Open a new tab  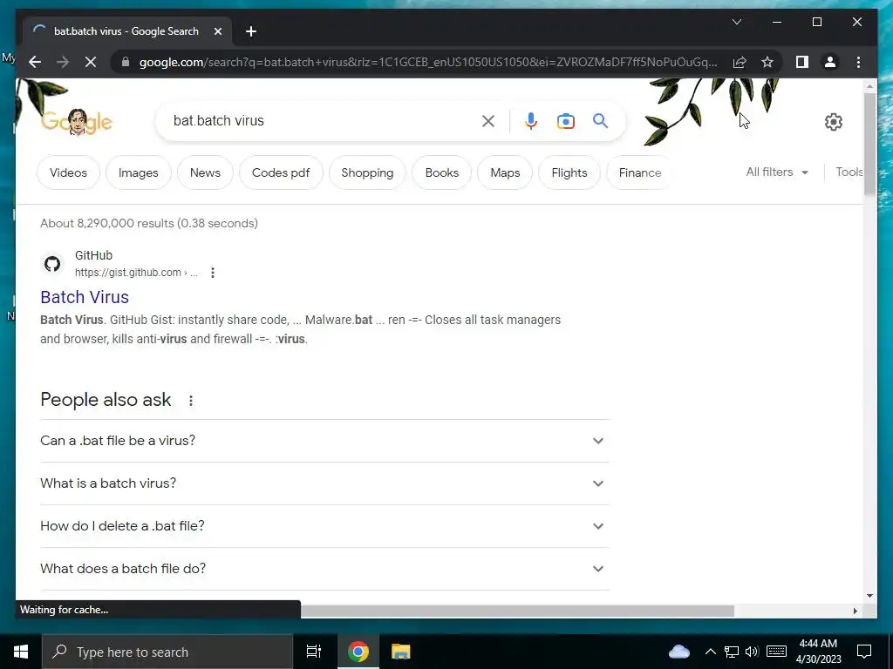click(251, 31)
